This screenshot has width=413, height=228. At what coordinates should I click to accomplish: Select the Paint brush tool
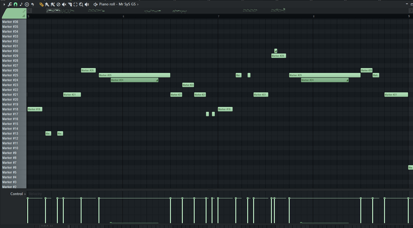47,4
